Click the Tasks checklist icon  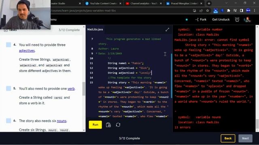tap(6, 30)
